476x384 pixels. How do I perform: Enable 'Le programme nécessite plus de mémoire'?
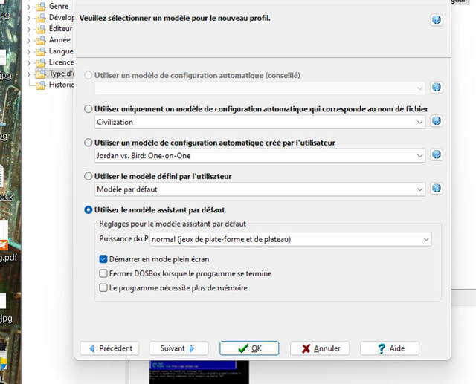coord(103,287)
